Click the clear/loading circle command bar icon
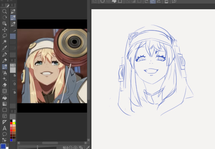This screenshot has height=149, width=215. click(x=102, y=1)
